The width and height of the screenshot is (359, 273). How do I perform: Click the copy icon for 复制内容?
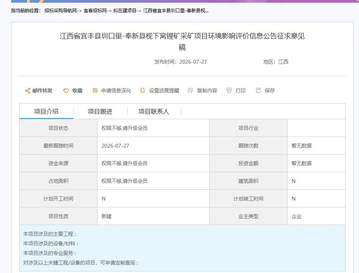tap(190, 90)
